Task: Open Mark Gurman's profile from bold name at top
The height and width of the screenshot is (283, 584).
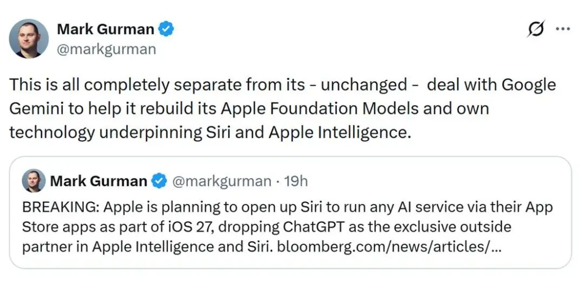Action: tap(104, 29)
